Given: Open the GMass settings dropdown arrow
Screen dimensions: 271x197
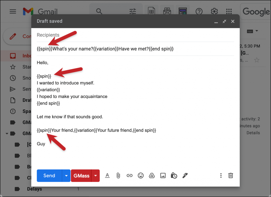Looking at the screenshot, I should [96, 175].
